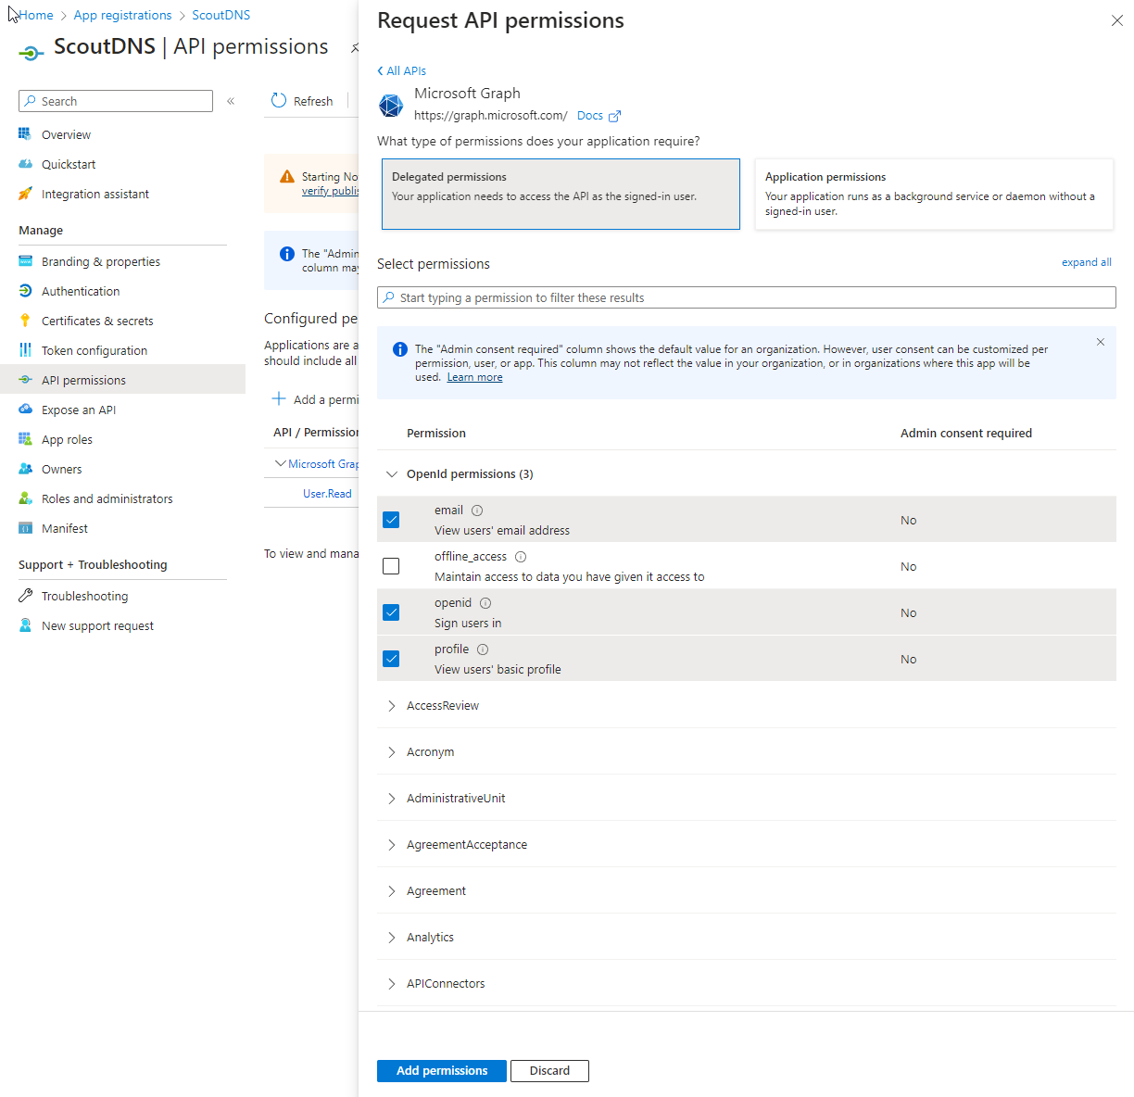Close the Request API permissions panel

click(x=1116, y=20)
